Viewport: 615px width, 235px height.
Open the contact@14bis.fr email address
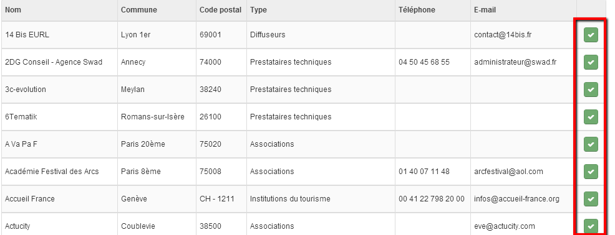point(503,35)
